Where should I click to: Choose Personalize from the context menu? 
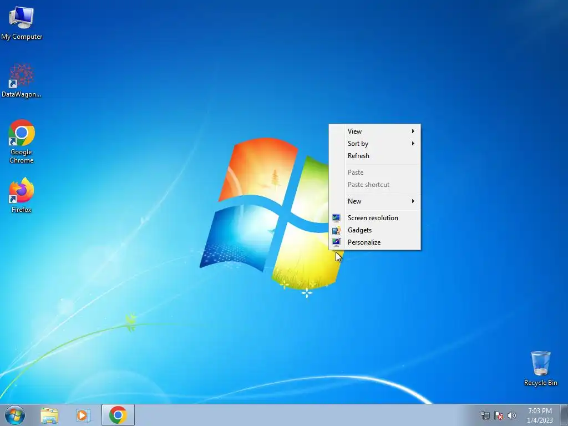pyautogui.click(x=375, y=242)
